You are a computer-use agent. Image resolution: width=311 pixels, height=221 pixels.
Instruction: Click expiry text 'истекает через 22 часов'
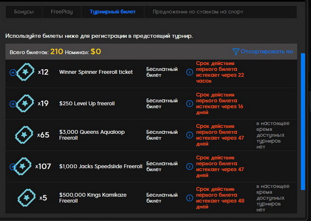click(x=220, y=78)
